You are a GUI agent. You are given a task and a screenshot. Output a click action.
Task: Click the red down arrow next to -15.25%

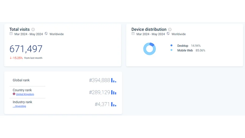11,58
